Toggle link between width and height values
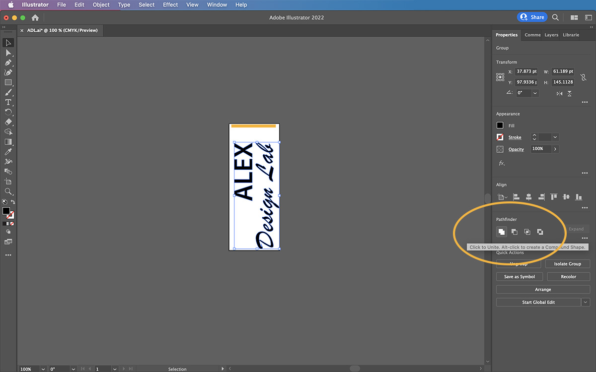The height and width of the screenshot is (372, 596). tap(584, 77)
